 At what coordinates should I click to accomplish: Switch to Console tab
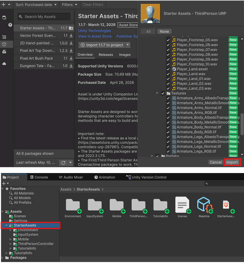(39, 177)
